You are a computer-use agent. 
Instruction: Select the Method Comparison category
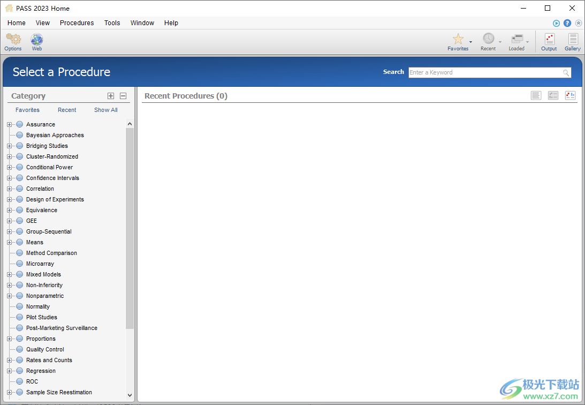[x=51, y=253]
